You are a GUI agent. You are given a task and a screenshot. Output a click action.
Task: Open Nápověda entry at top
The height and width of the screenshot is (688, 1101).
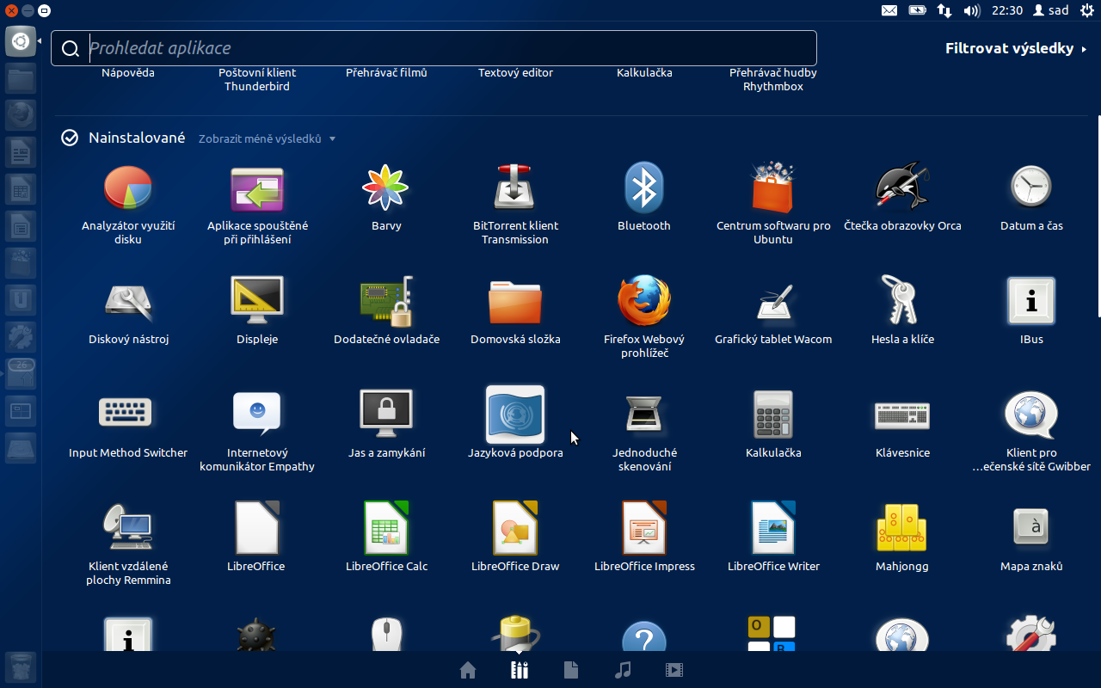[x=128, y=72]
